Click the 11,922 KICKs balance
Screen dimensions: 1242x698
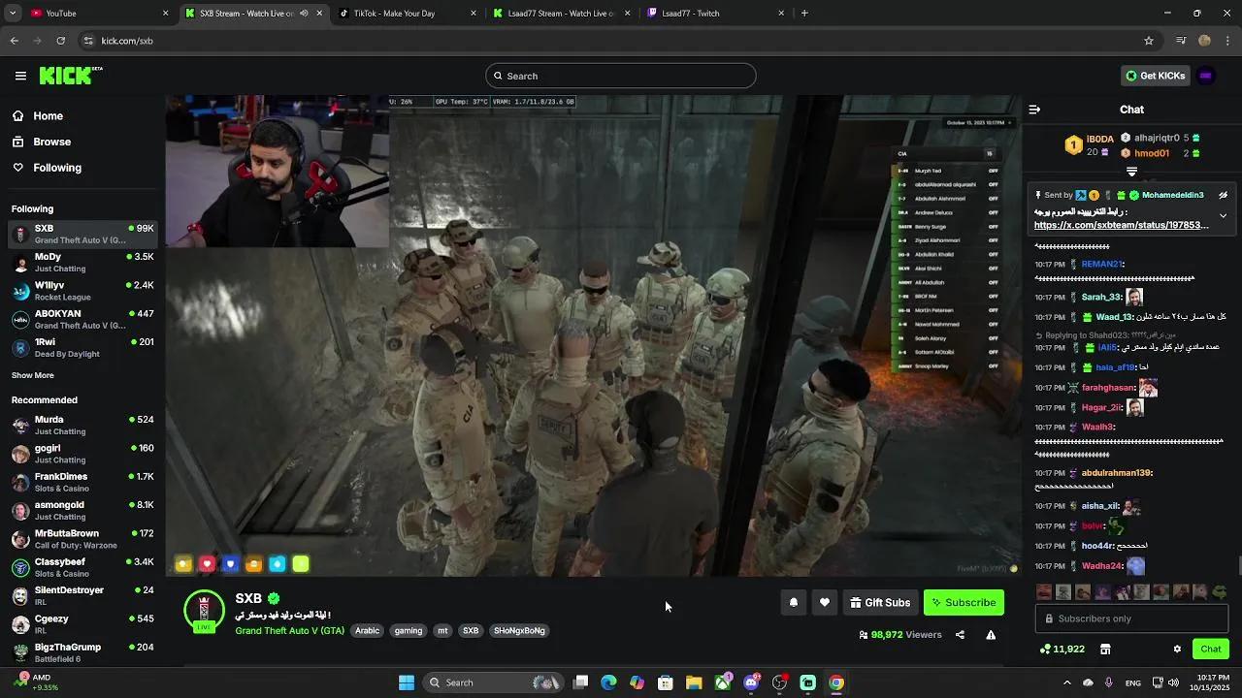click(1062, 650)
